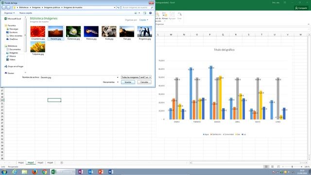Open the file type filter dropdown
Screen dimensions: 311x175
pyautogui.click(x=136, y=77)
